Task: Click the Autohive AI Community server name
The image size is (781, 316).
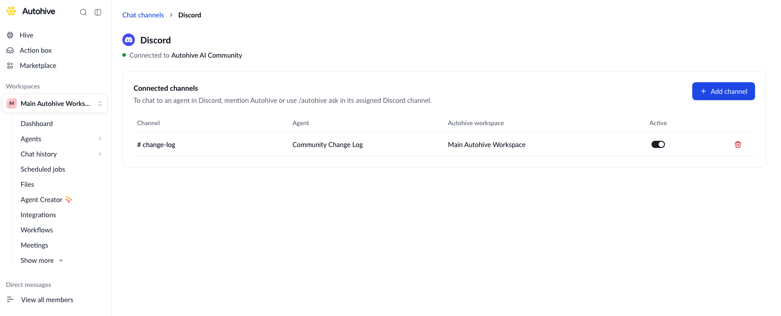Action: [207, 55]
